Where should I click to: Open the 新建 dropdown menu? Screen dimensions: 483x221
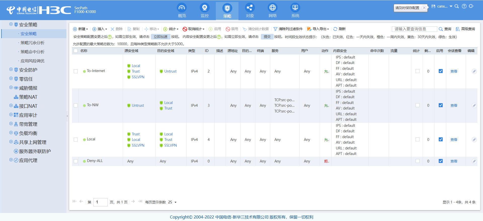80,29
